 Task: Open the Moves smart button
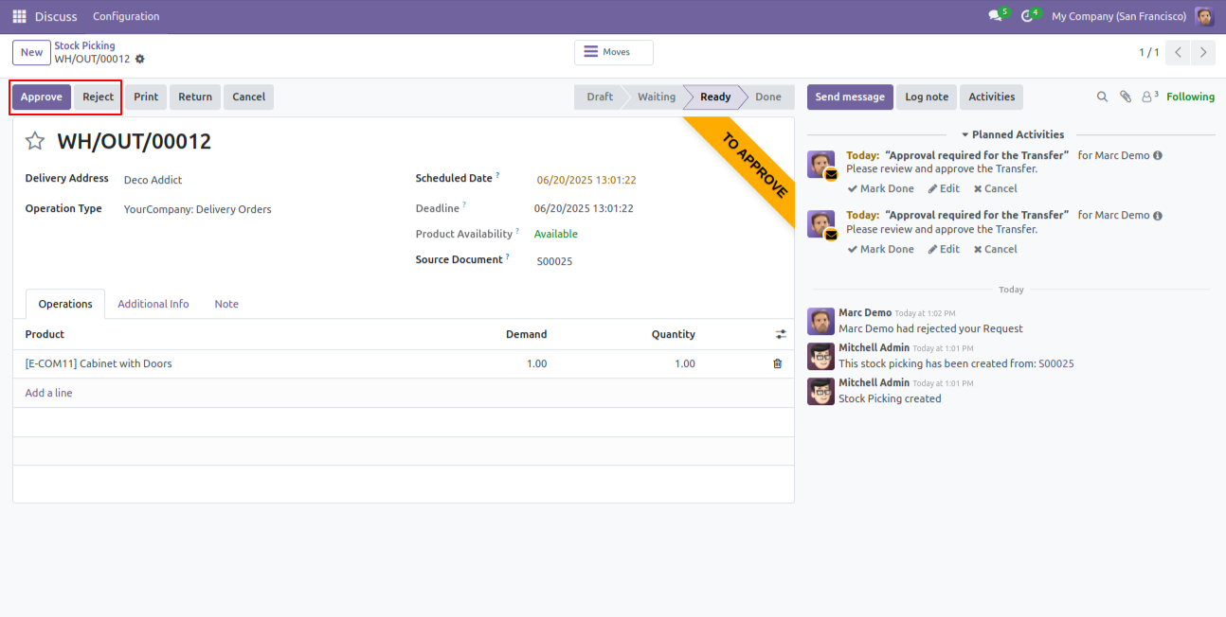pos(614,52)
